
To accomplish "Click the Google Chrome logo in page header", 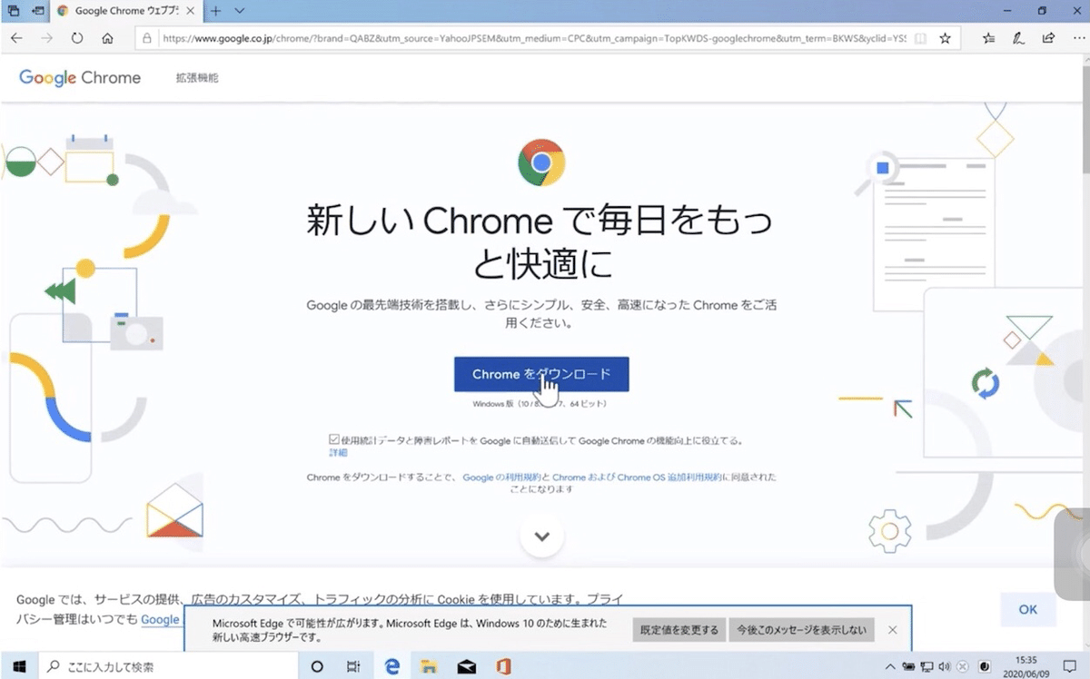I will coord(80,77).
